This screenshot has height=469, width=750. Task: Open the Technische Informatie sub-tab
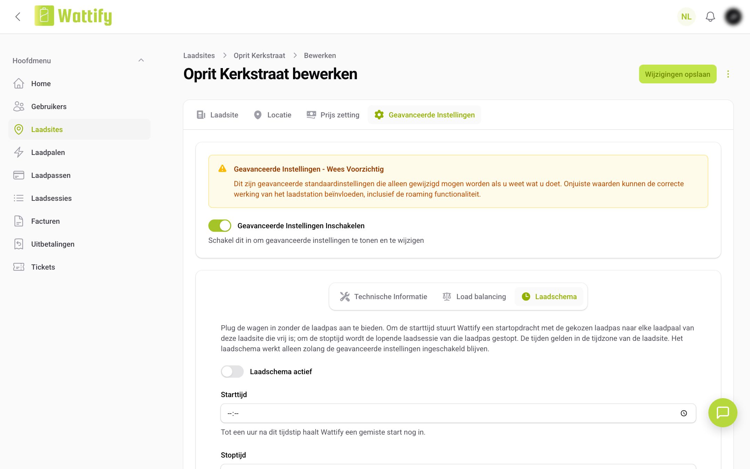pos(384,297)
